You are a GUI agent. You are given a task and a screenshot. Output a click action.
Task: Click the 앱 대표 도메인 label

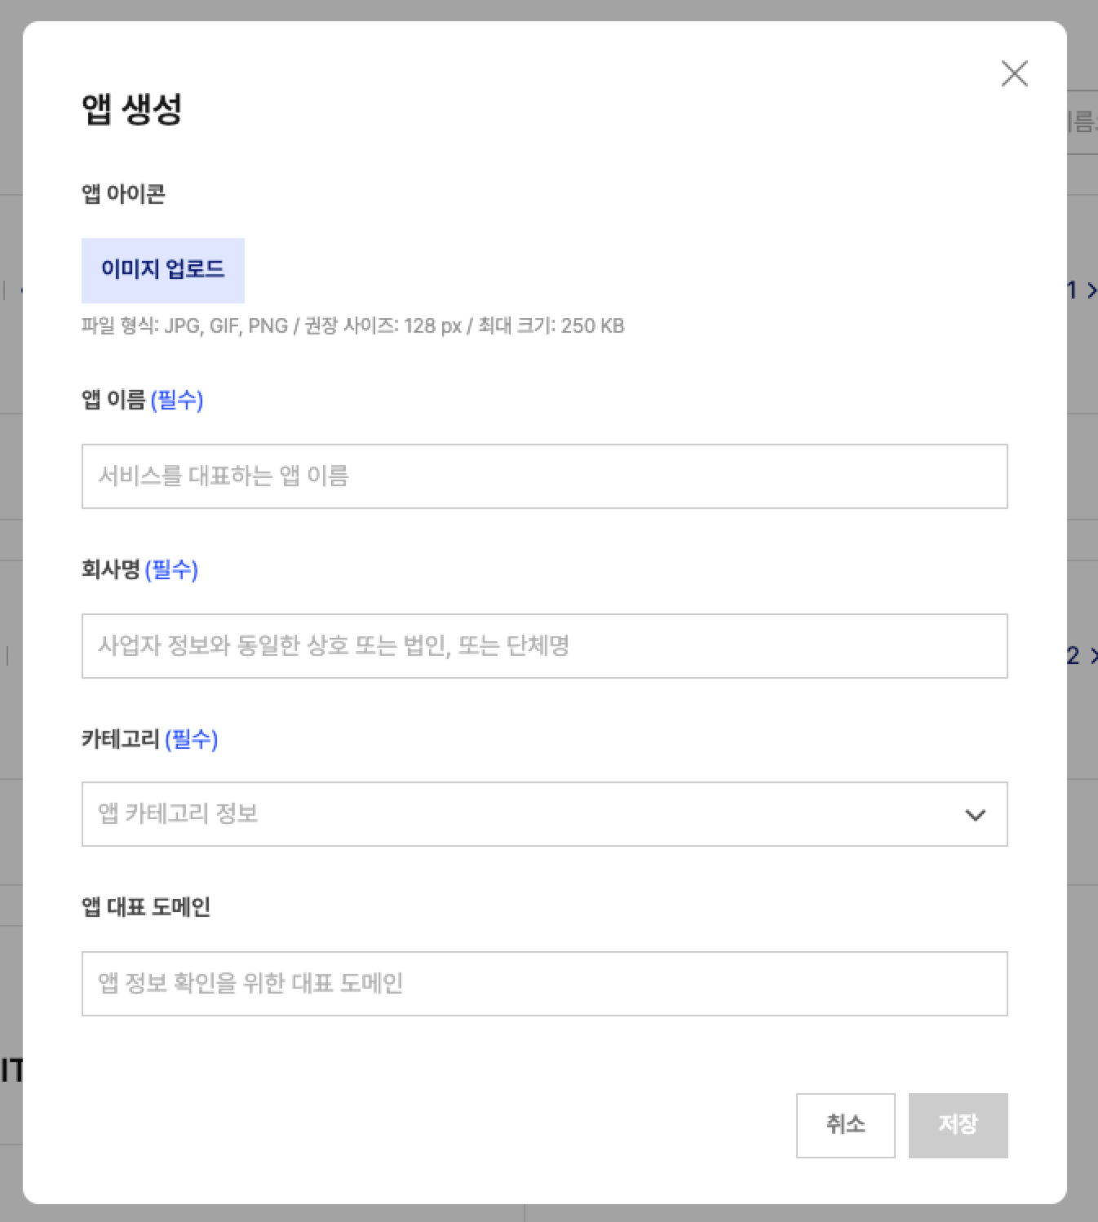tap(146, 907)
